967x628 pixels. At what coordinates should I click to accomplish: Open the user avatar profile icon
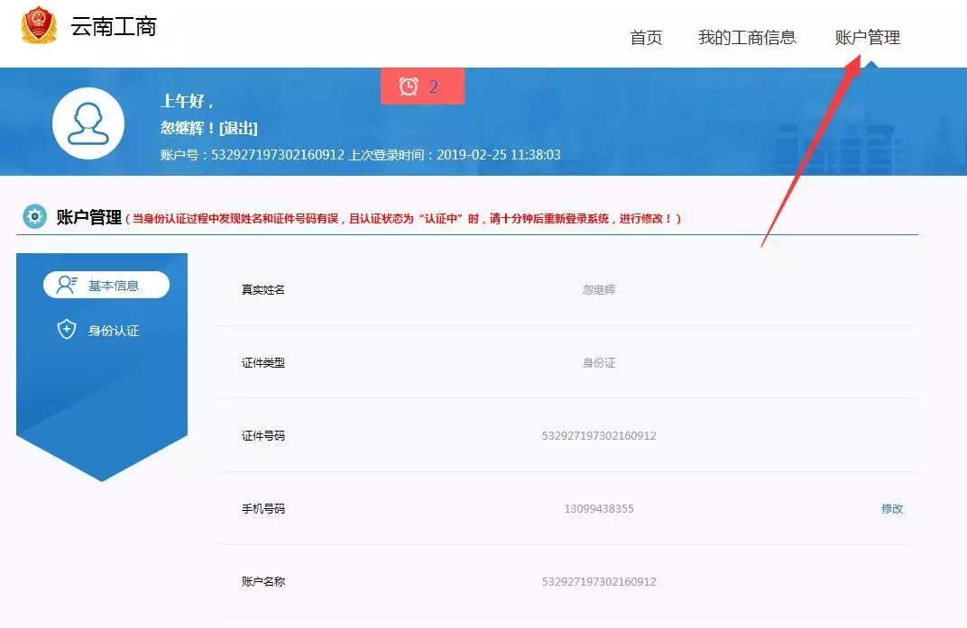[x=88, y=123]
